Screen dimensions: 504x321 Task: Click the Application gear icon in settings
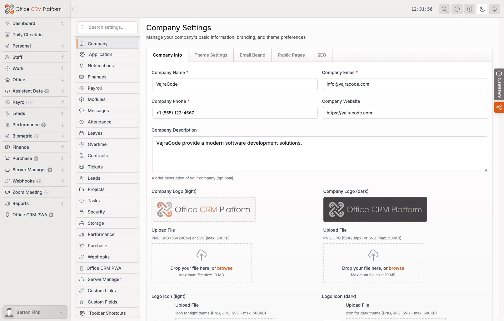(82, 54)
